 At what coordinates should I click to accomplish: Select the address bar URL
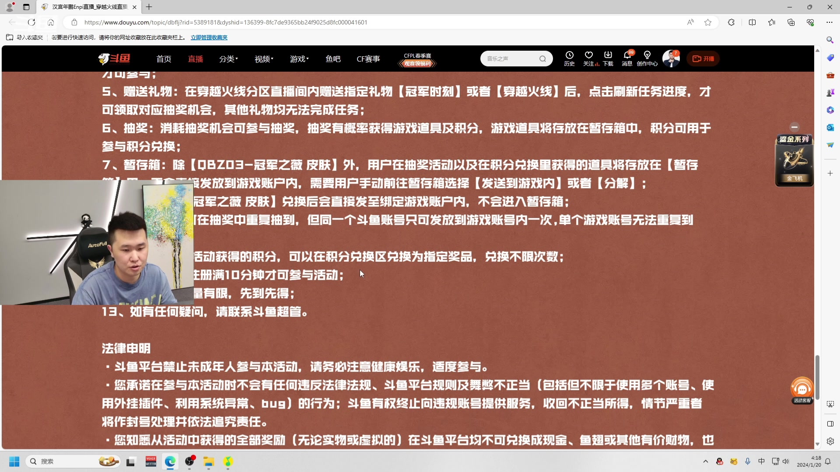(x=226, y=22)
